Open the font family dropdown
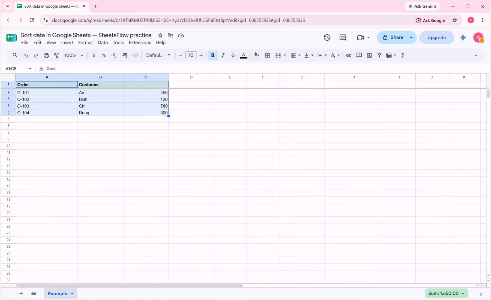This screenshot has width=491, height=300. 158,55
